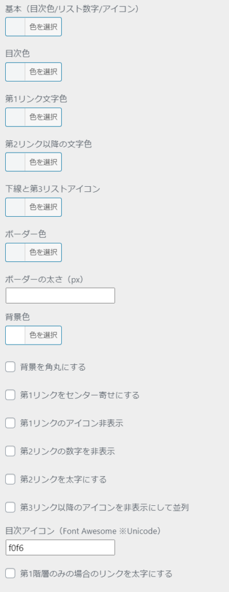Check 第3リンク以降のアイコンを非表示にして並列
This screenshot has height=592, width=229.
pyautogui.click(x=10, y=508)
